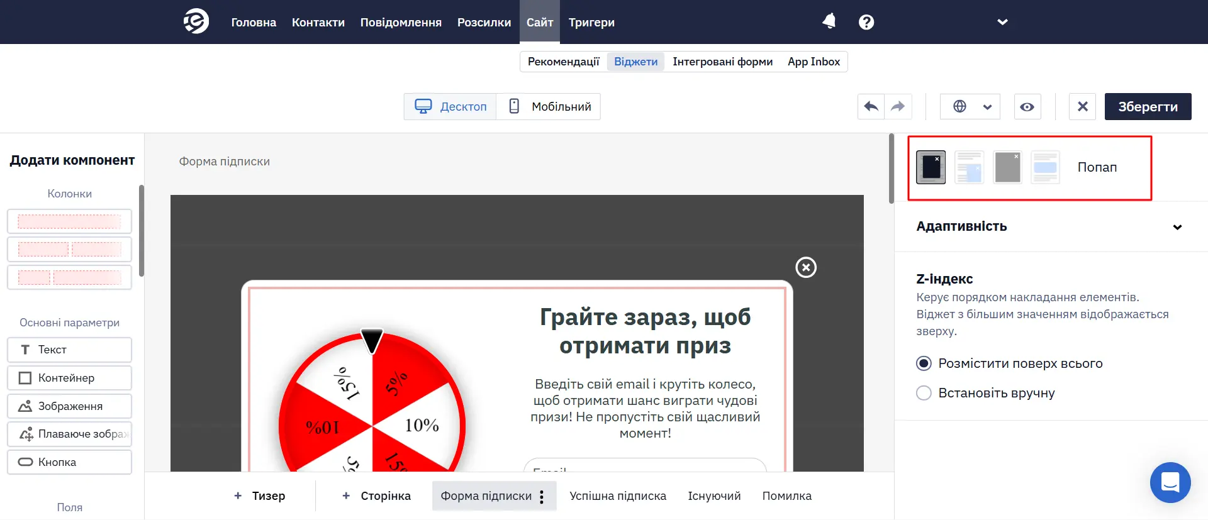This screenshot has width=1208, height=520.
Task: Add a Плаваюче зображення component
Action: coord(69,434)
